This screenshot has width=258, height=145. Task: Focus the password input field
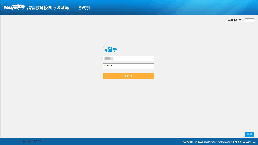click(x=129, y=66)
